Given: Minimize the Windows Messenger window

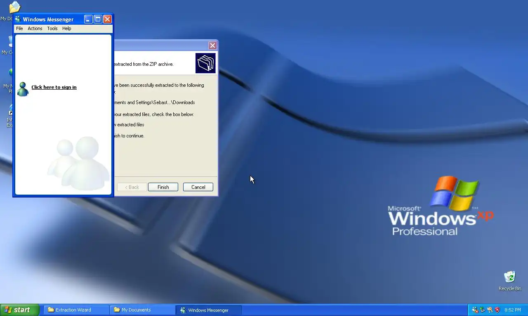Looking at the screenshot, I should [x=88, y=19].
